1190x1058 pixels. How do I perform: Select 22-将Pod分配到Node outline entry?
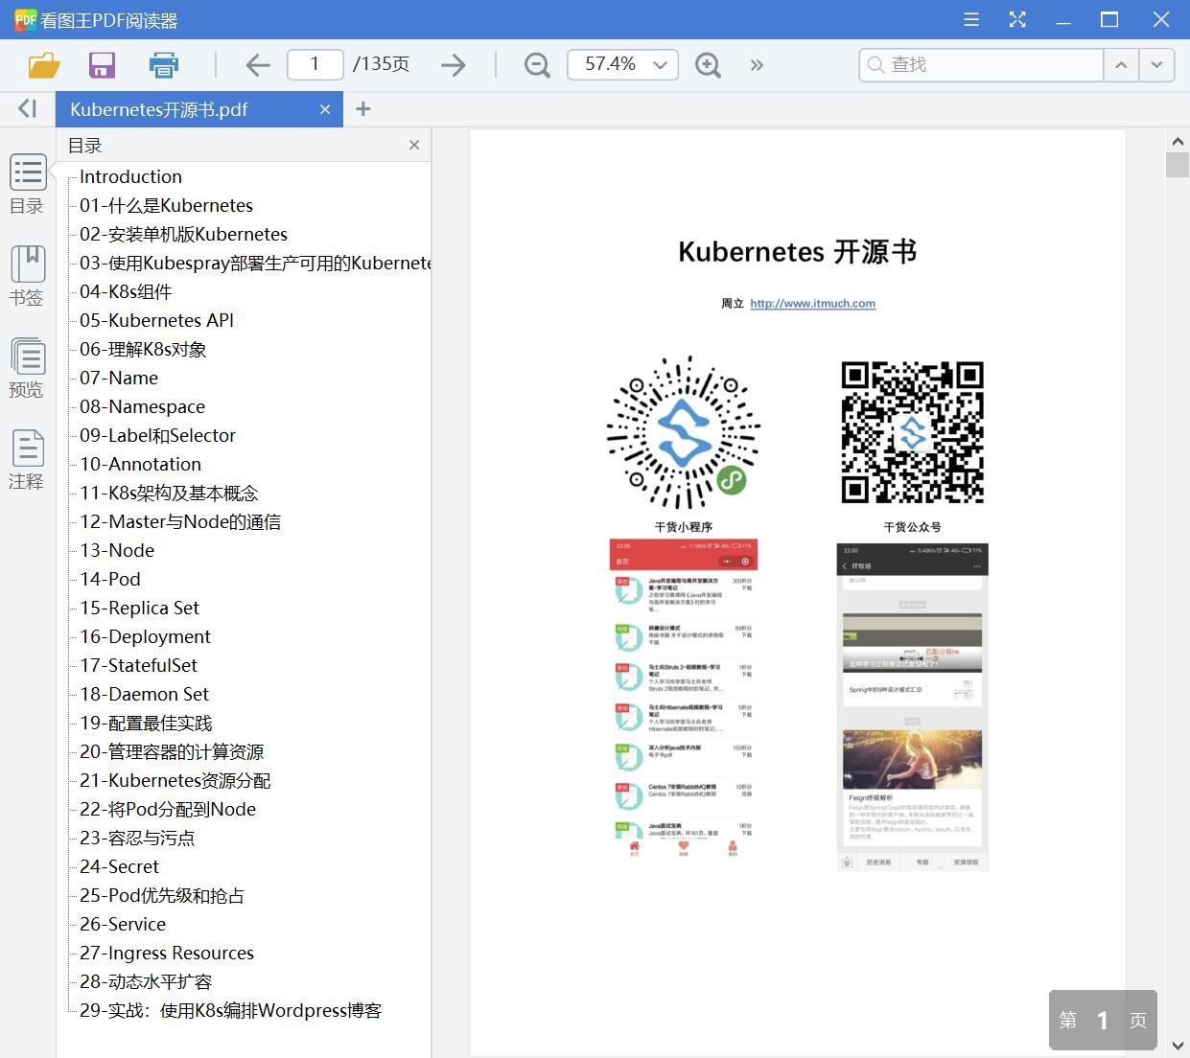(x=168, y=809)
